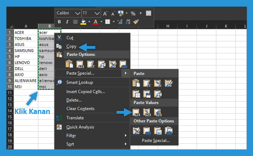Apply Comma Style in mini toolbar

pos(140,13)
